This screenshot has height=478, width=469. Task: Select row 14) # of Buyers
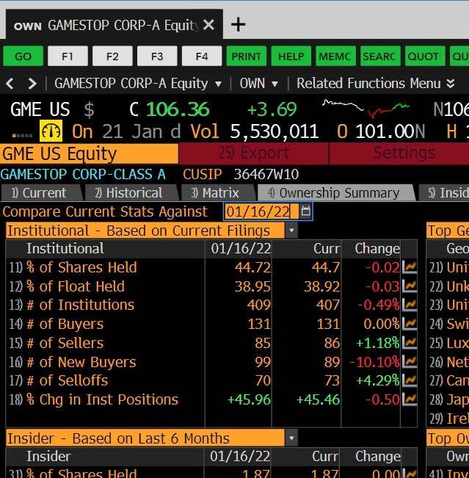coord(211,324)
